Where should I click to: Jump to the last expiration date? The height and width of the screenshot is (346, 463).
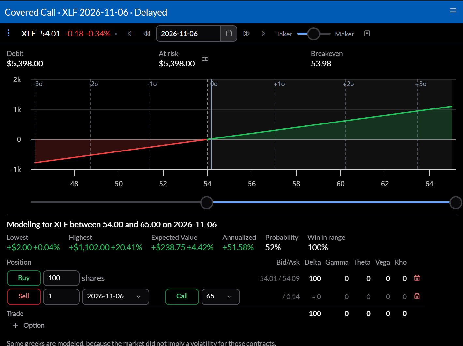[264, 34]
